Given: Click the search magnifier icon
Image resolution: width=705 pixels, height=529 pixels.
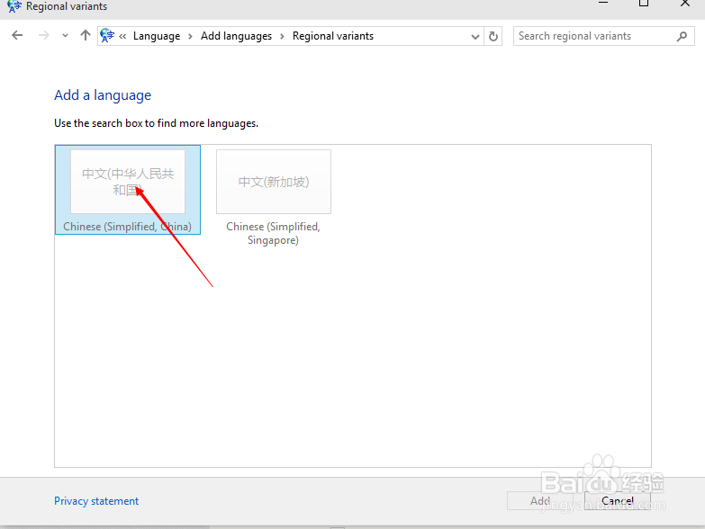Looking at the screenshot, I should tap(682, 36).
